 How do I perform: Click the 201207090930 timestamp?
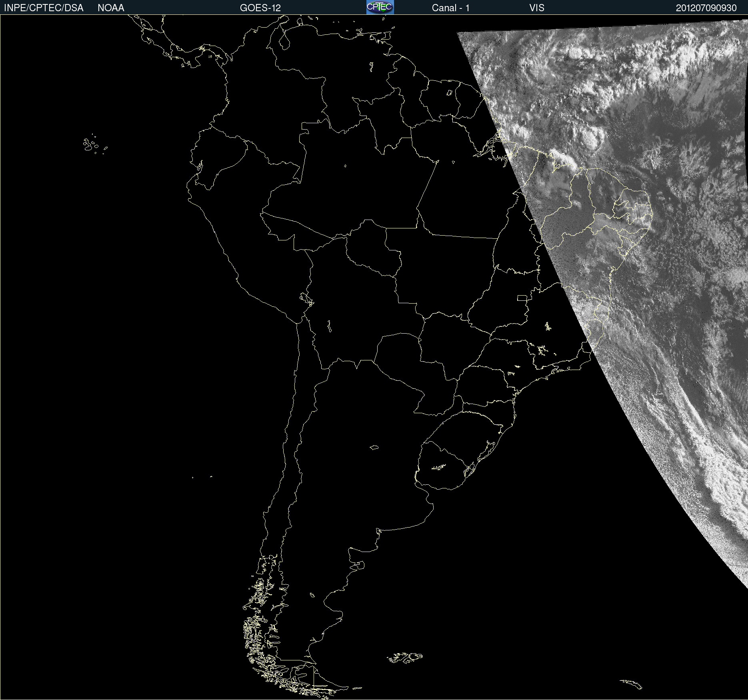(x=706, y=8)
